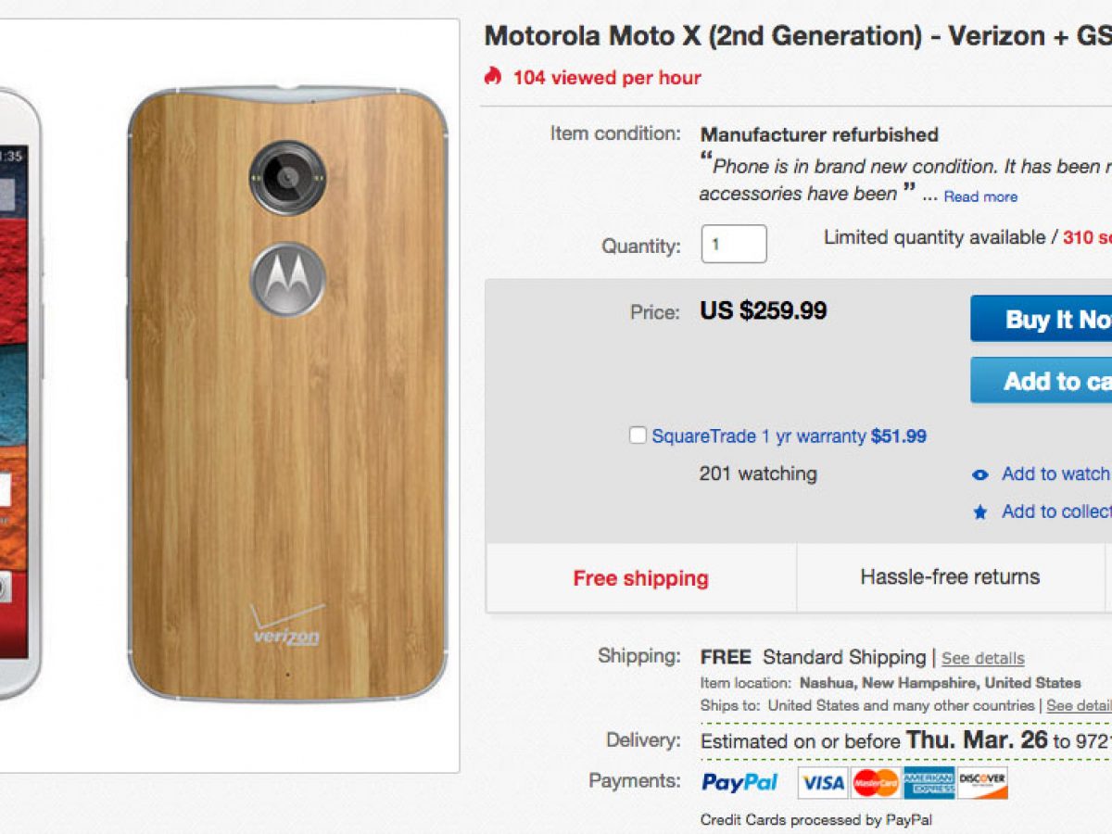The image size is (1112, 834).
Task: Click the MasterCard icon
Action: click(x=876, y=783)
